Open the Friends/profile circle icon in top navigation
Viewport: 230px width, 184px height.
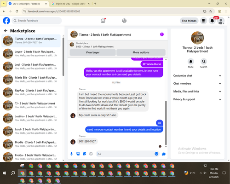pos(124,21)
